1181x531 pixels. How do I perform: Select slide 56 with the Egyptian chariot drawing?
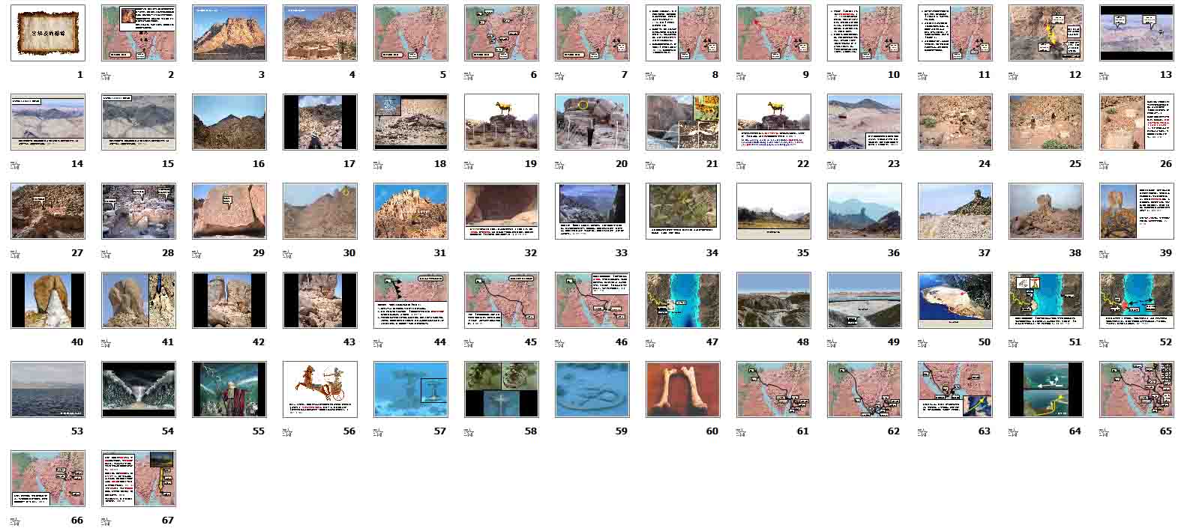(320, 389)
